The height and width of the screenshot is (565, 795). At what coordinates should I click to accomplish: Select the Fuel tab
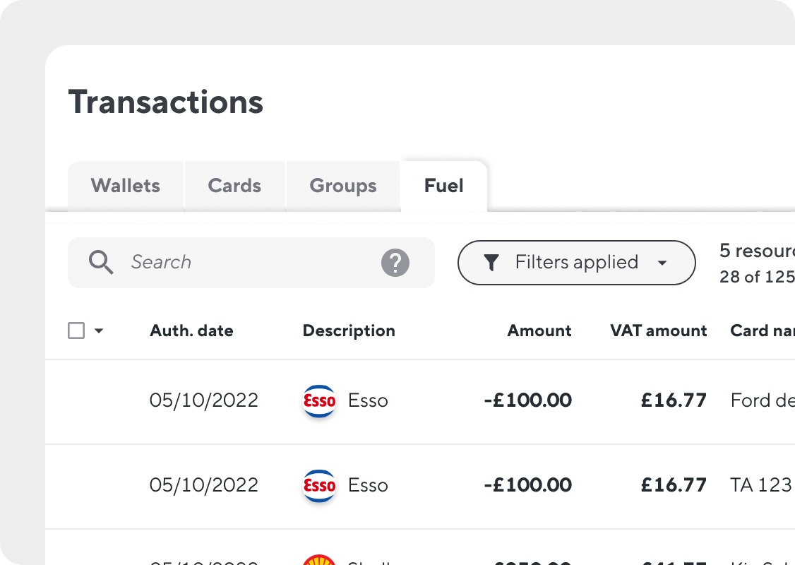click(x=443, y=186)
